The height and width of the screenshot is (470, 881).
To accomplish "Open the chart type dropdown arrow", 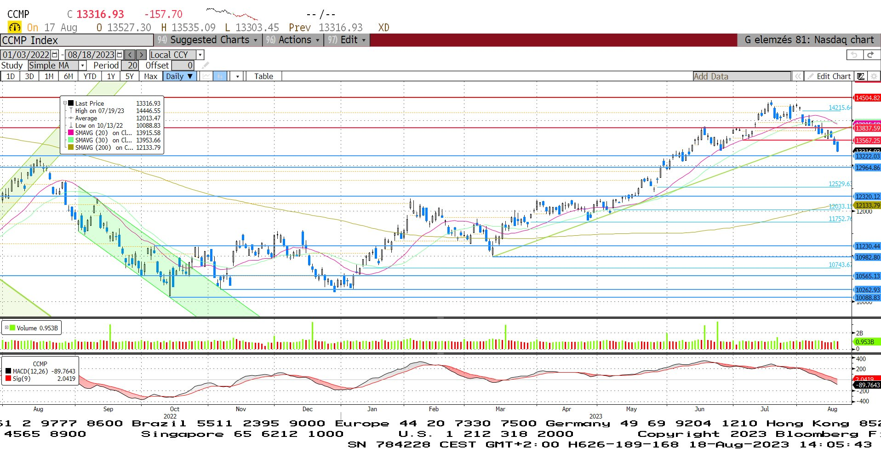I will [237, 76].
